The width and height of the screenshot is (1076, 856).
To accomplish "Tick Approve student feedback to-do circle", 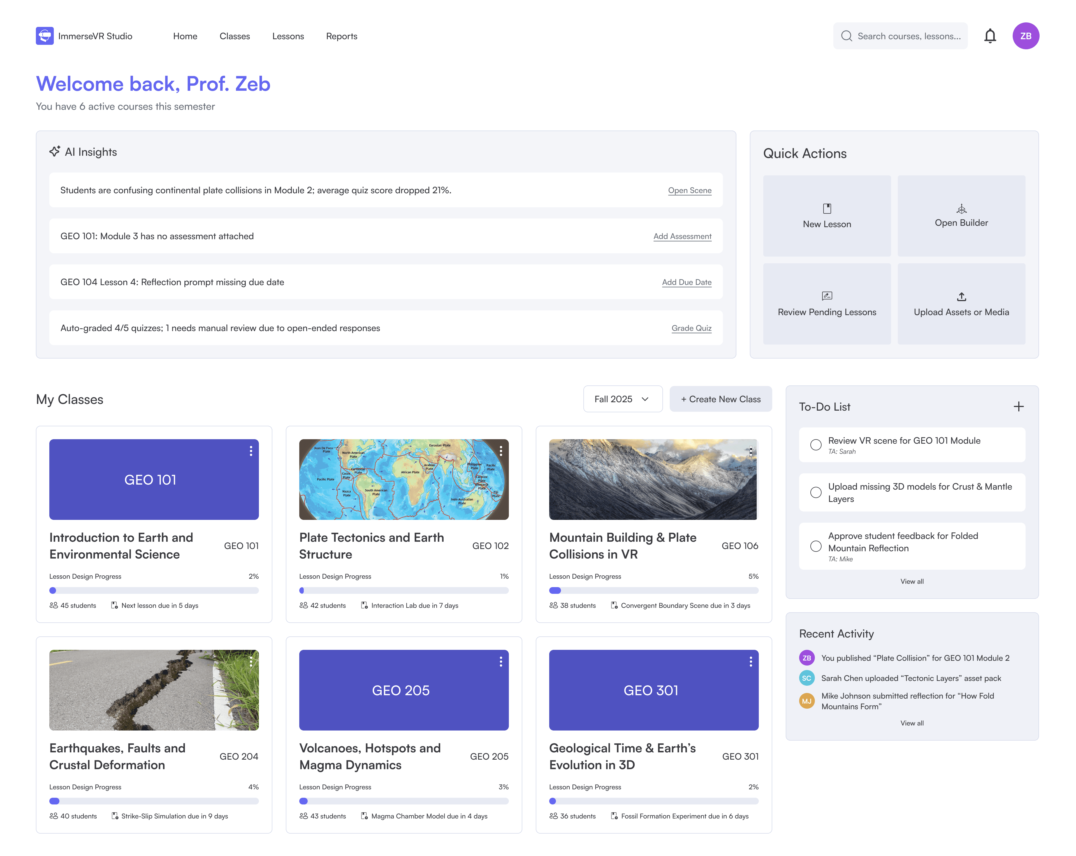I will pyautogui.click(x=815, y=546).
